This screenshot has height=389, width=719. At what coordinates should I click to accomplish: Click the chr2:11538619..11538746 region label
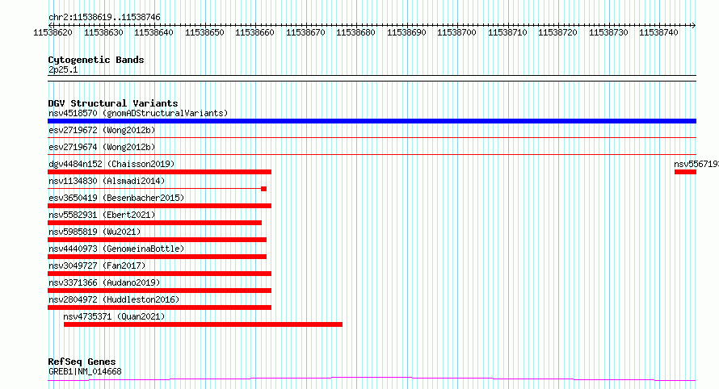(x=104, y=17)
